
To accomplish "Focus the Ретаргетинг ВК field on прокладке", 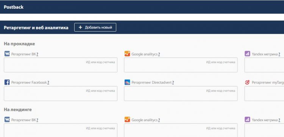I will (61, 65).
